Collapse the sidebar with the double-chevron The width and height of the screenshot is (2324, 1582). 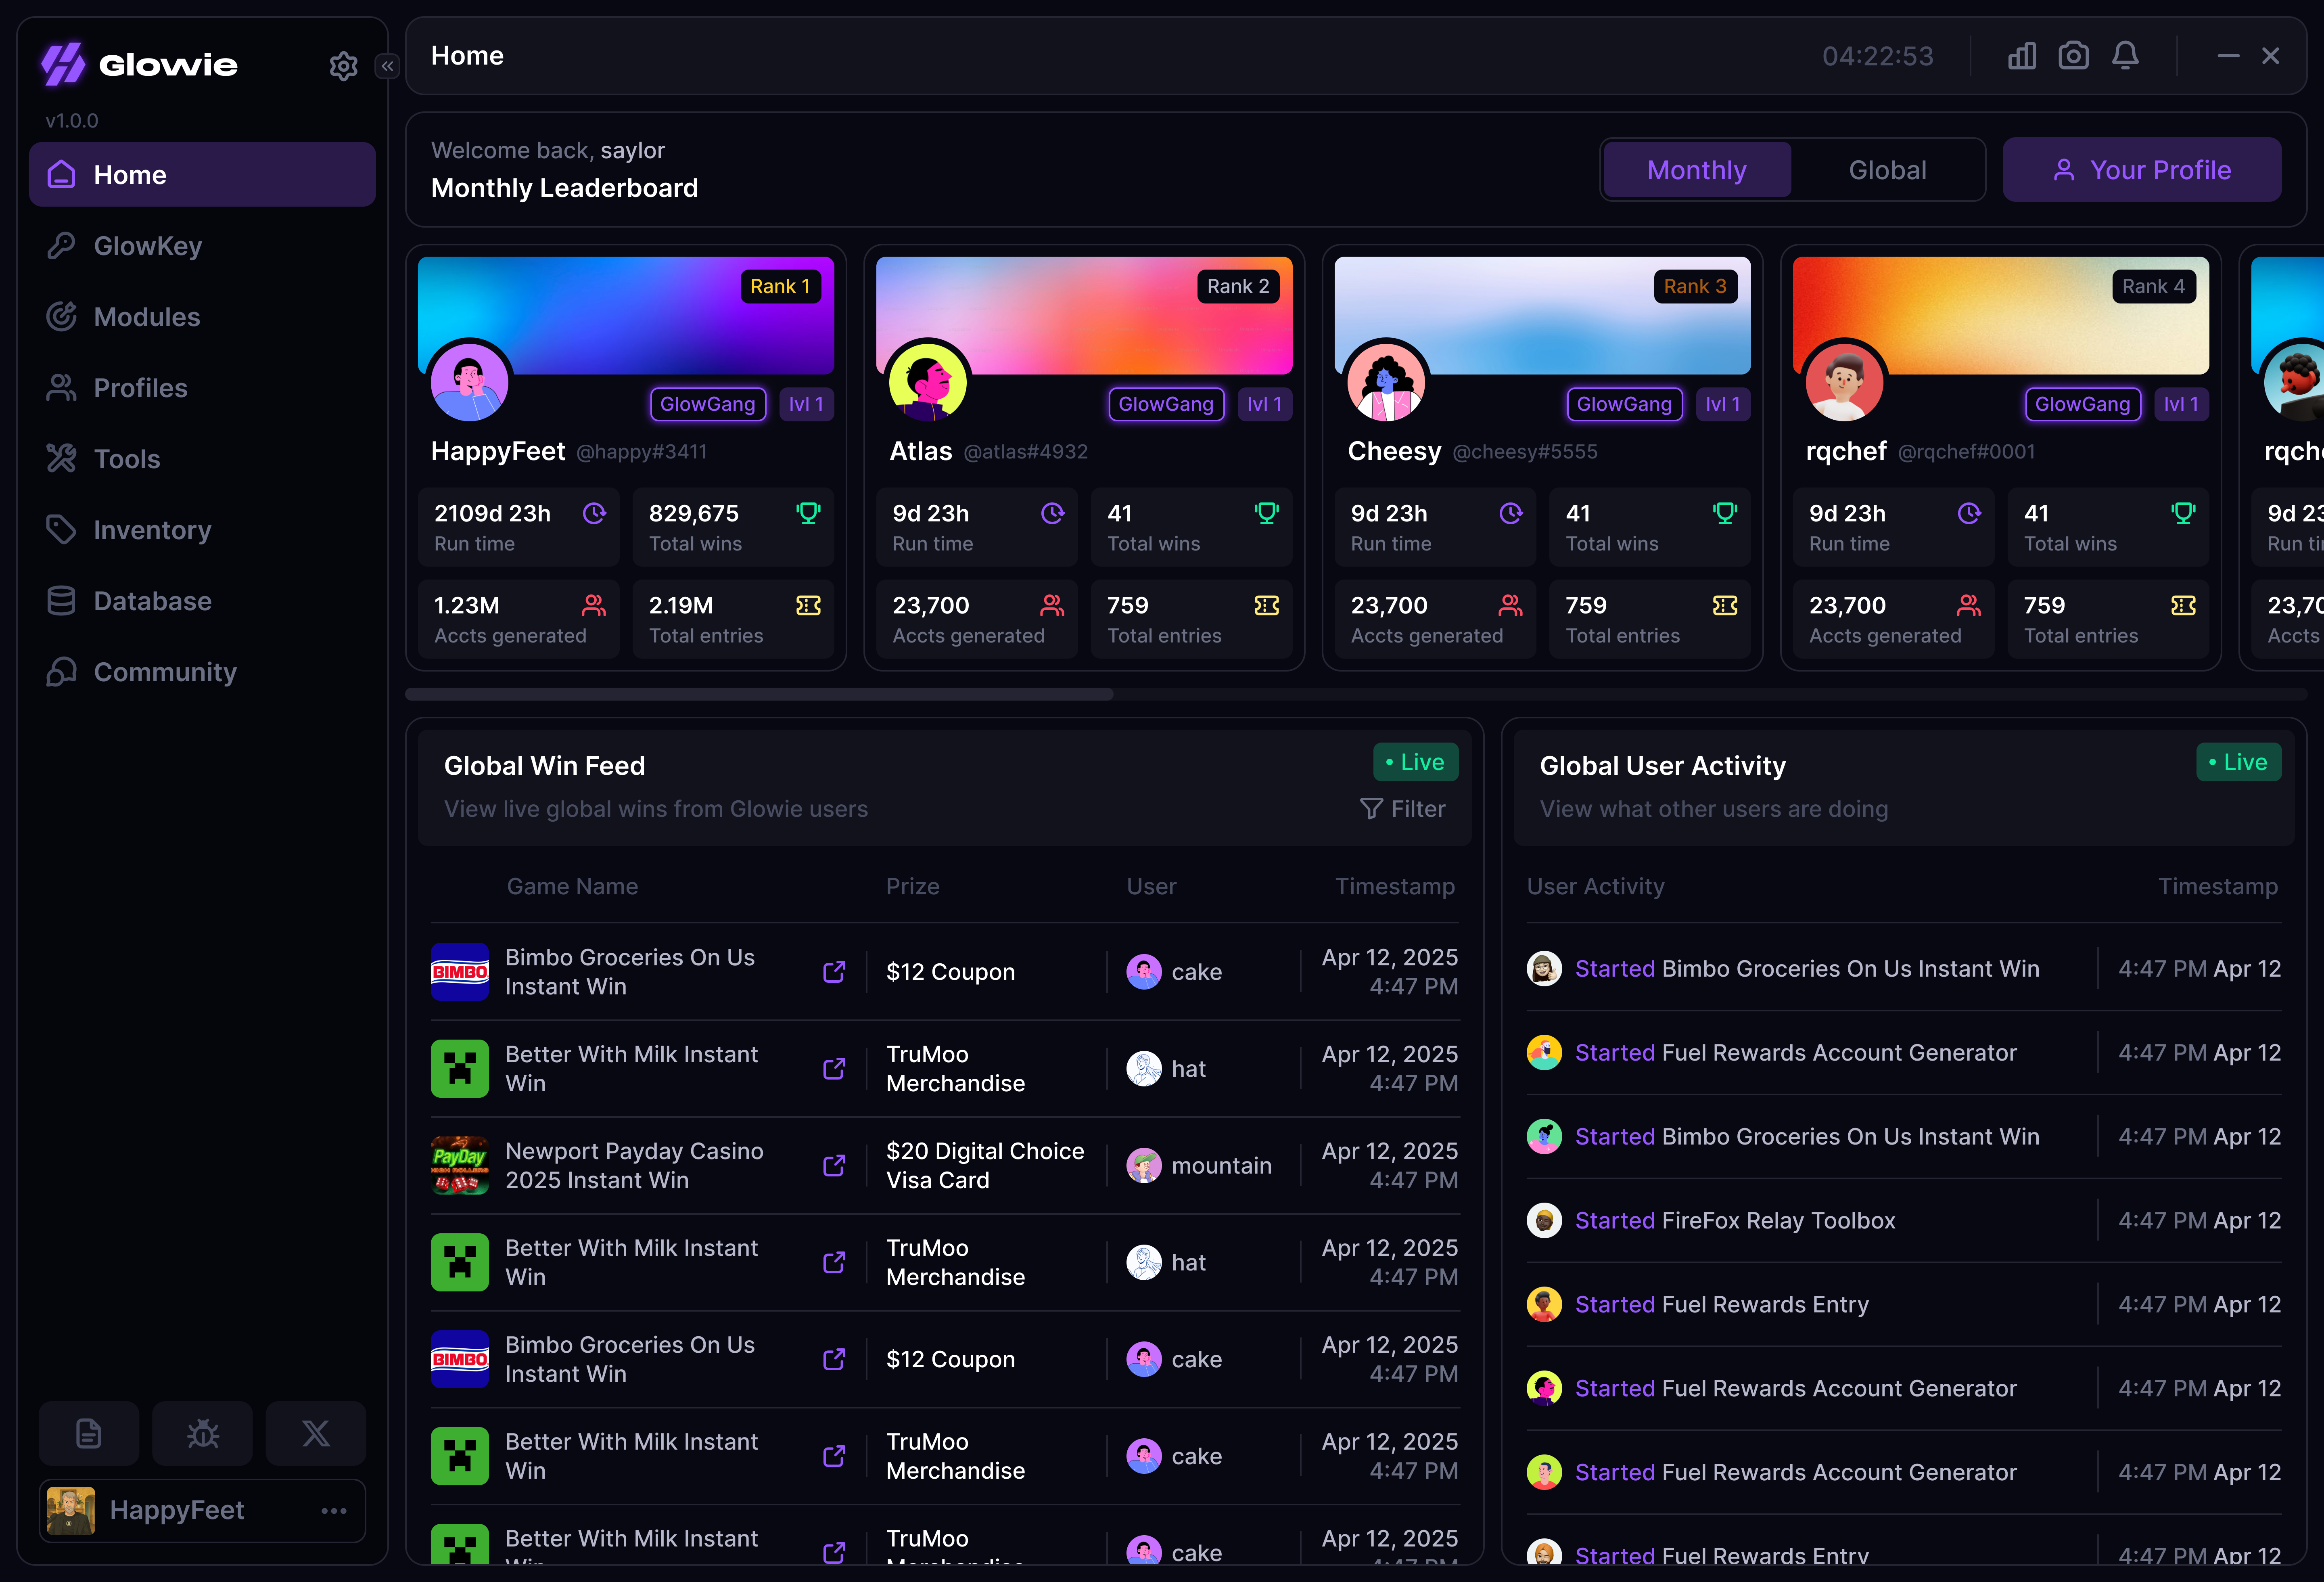387,66
